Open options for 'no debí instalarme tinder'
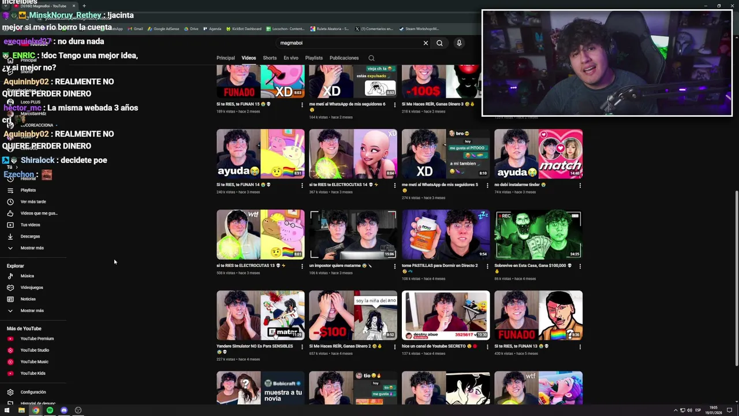This screenshot has height=416, width=739. tap(580, 185)
